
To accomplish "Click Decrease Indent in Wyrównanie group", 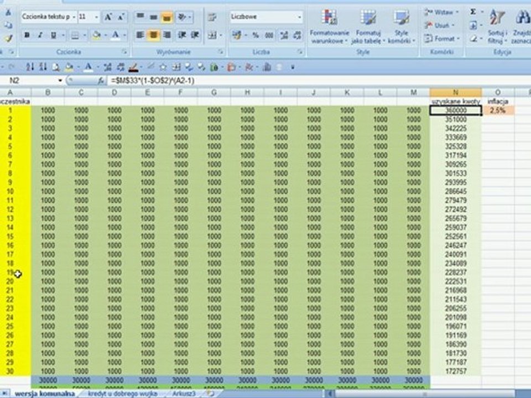I will [182, 34].
